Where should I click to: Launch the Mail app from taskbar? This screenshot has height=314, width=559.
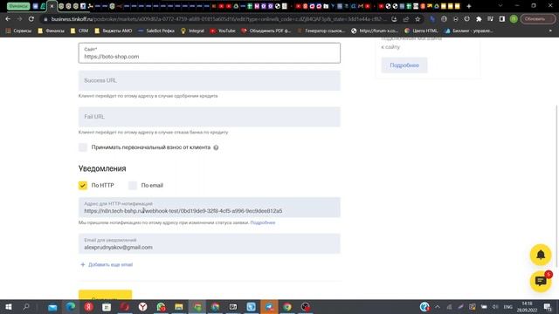click(x=52, y=307)
